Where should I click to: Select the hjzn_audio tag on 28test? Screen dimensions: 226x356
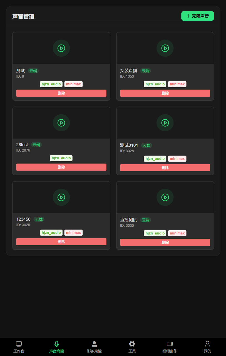click(61, 158)
